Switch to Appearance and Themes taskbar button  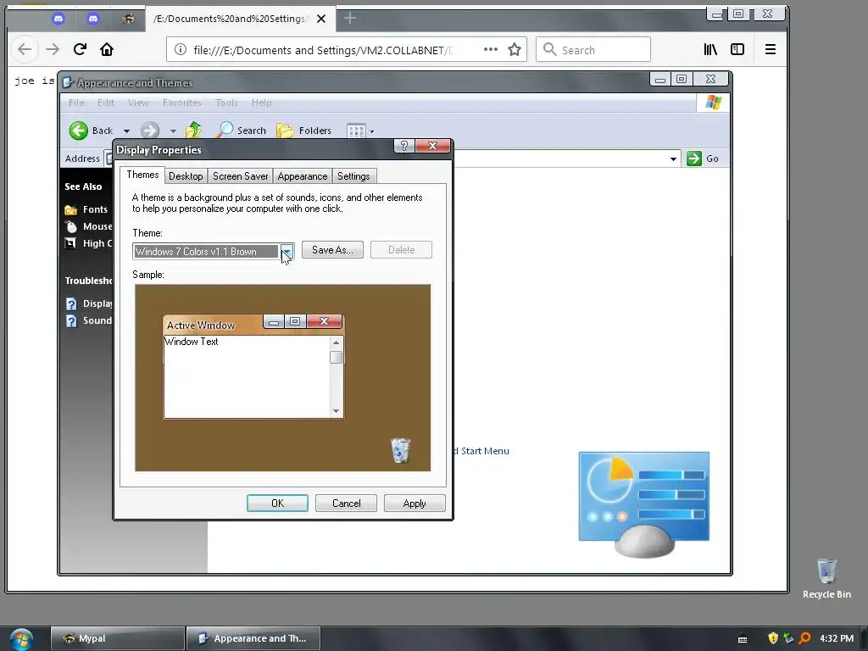253,638
